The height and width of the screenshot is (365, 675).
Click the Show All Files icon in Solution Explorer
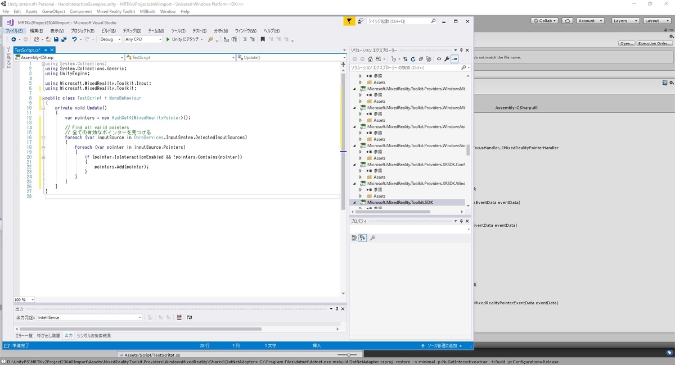[429, 59]
